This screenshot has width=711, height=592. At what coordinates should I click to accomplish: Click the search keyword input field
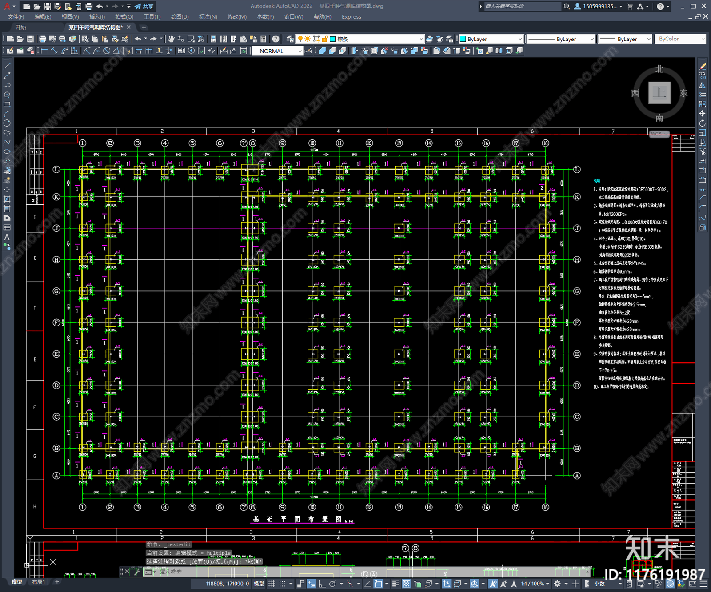click(x=522, y=6)
